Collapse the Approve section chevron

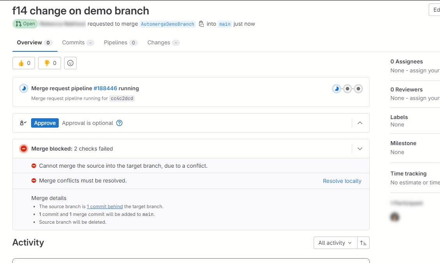(360, 123)
